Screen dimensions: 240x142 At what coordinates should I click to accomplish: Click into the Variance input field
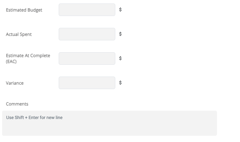(x=87, y=83)
